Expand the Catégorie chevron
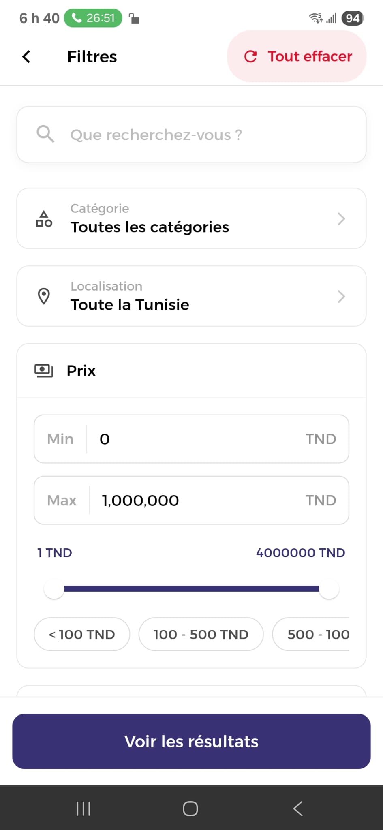Screen dimensions: 383x830 341,219
